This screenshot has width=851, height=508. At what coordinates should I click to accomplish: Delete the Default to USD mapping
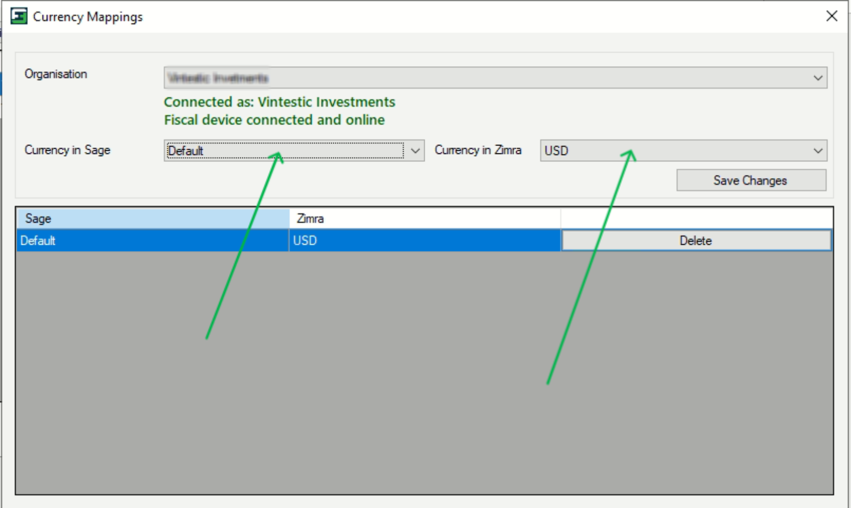696,241
